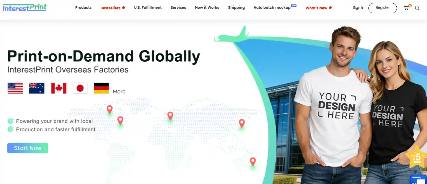
Task: Select the Japan flag
Action: point(80,88)
